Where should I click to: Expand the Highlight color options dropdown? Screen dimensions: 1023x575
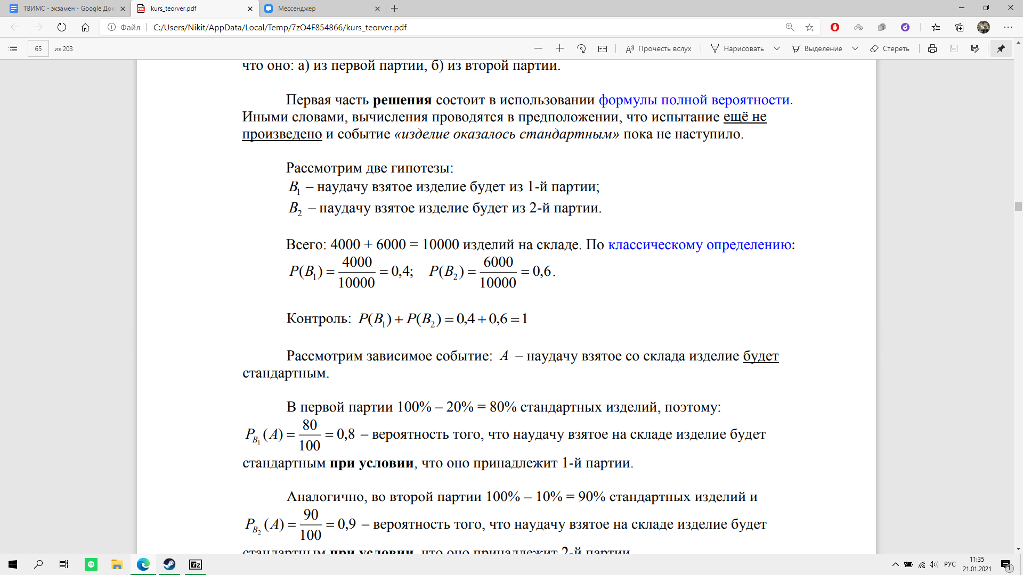[x=855, y=48]
